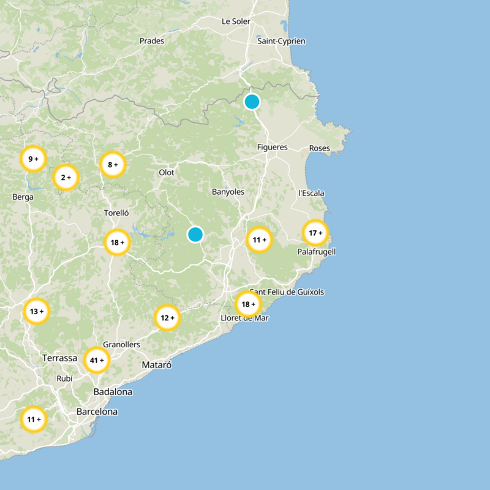
Task: Expand the 41+ cluster near Granollers
Action: tap(97, 360)
